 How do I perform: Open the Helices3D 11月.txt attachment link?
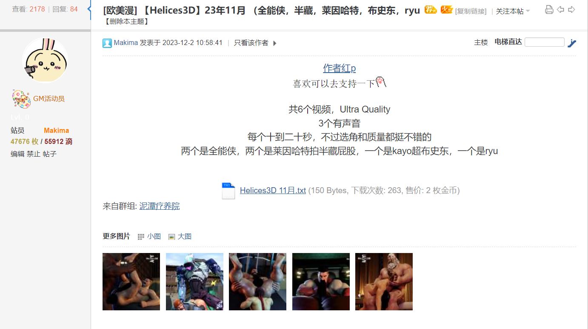tap(273, 191)
